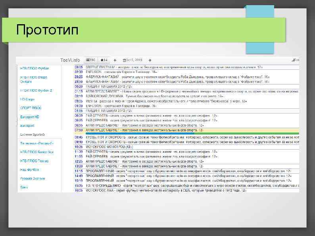Select the Eurosport HD channel
The width and height of the screenshot is (315, 236).
tap(29, 117)
